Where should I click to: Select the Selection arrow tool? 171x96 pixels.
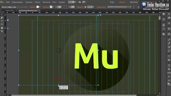point(2,14)
